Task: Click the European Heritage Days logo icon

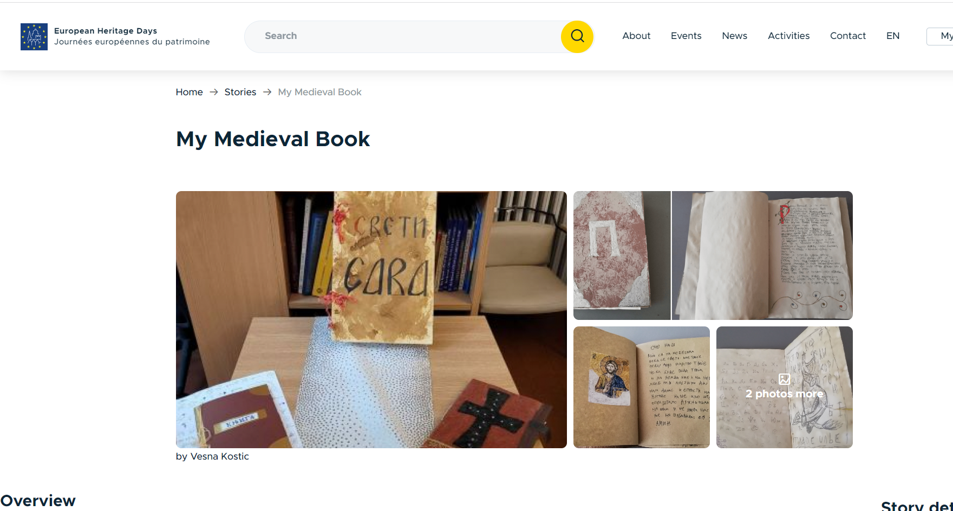Action: (34, 37)
